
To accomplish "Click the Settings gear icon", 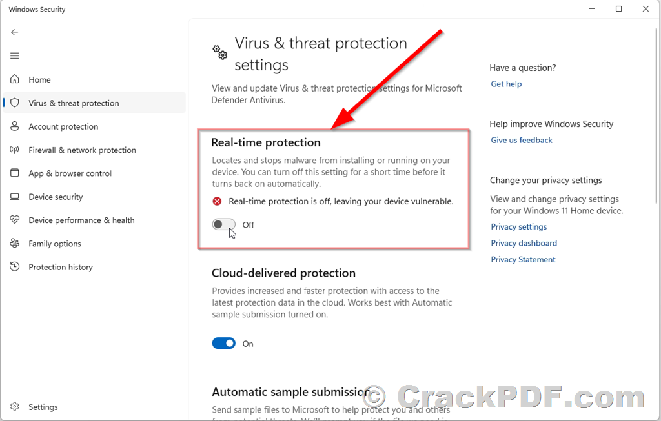I will (15, 407).
